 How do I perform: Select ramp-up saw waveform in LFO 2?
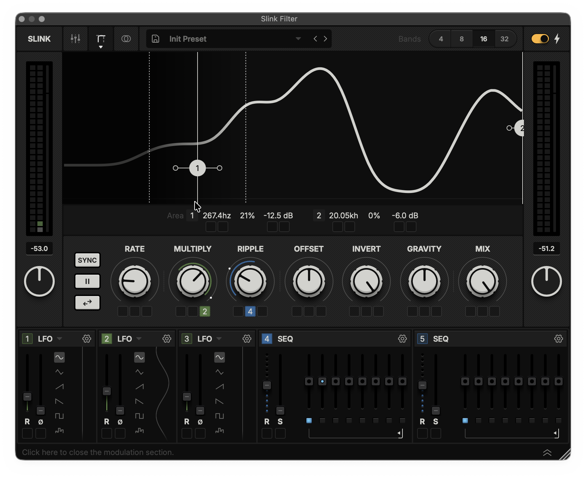(x=139, y=387)
